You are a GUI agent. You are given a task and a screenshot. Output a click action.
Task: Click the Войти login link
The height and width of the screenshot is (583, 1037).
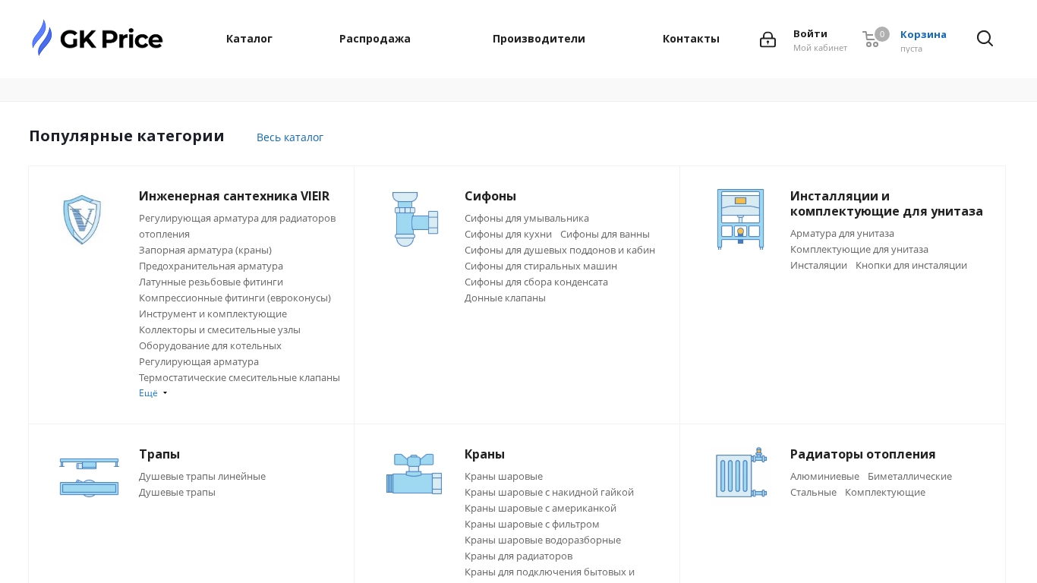(810, 33)
